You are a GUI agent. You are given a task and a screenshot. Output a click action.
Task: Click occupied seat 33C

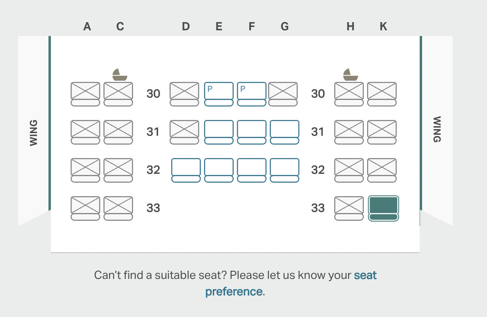point(118,208)
